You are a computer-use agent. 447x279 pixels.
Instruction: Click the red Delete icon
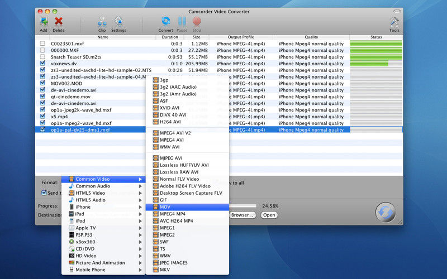59,22
